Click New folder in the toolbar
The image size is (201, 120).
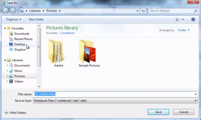click(x=36, y=19)
